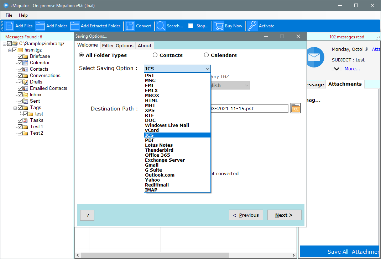Collapse the Tags tree node
The image size is (381, 259).
click(15, 108)
